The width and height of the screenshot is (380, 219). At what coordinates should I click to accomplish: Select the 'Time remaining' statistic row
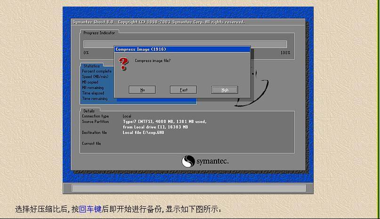point(95,98)
